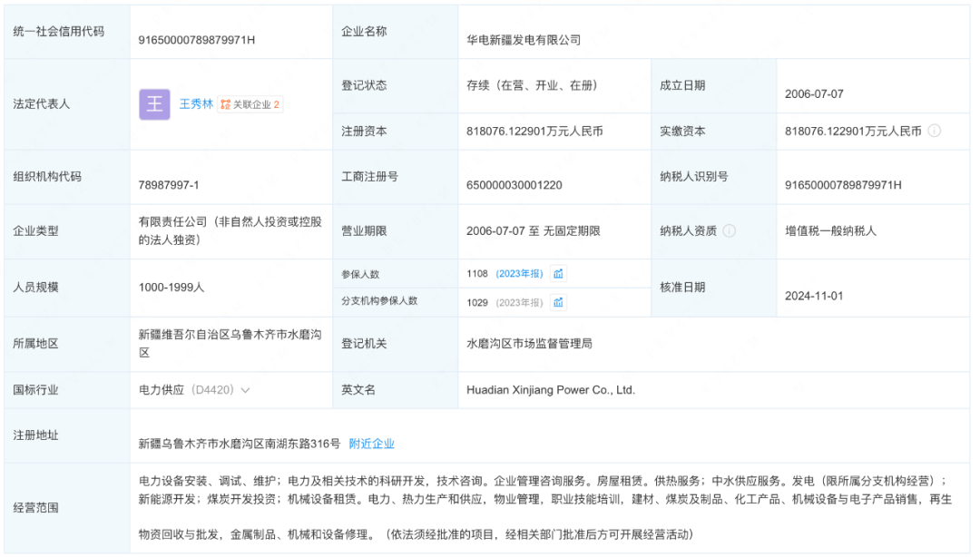Open chart icon for 分支机构参保人数 1029
The image size is (980, 557).
(559, 302)
